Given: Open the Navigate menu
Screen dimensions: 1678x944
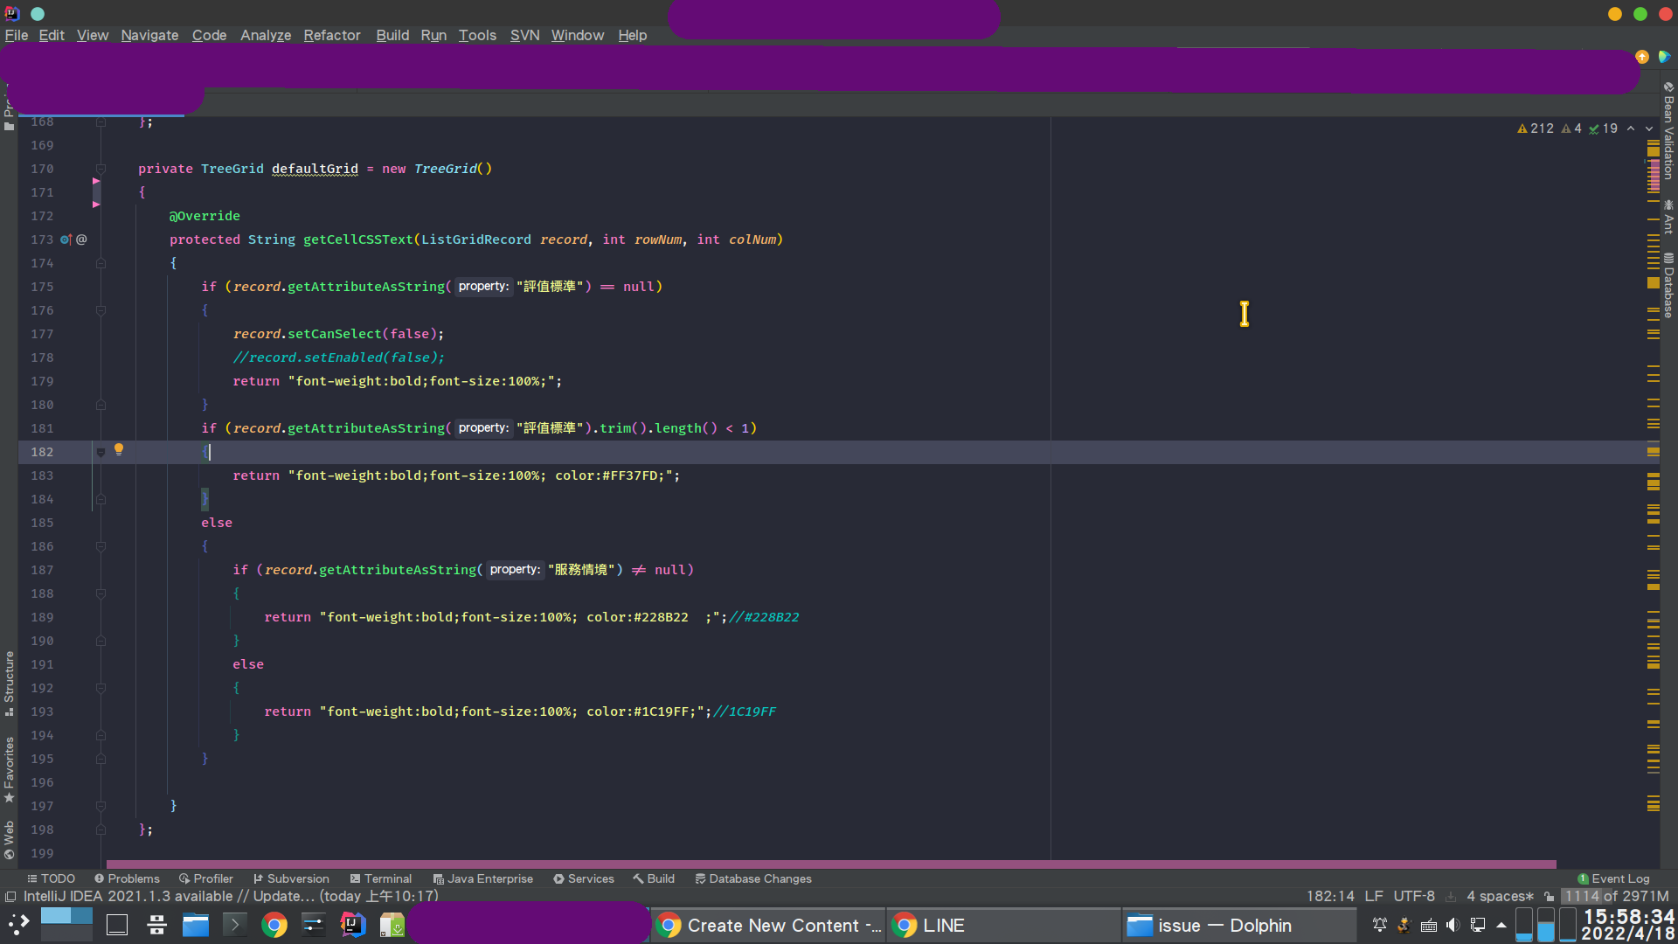Looking at the screenshot, I should coord(149,35).
